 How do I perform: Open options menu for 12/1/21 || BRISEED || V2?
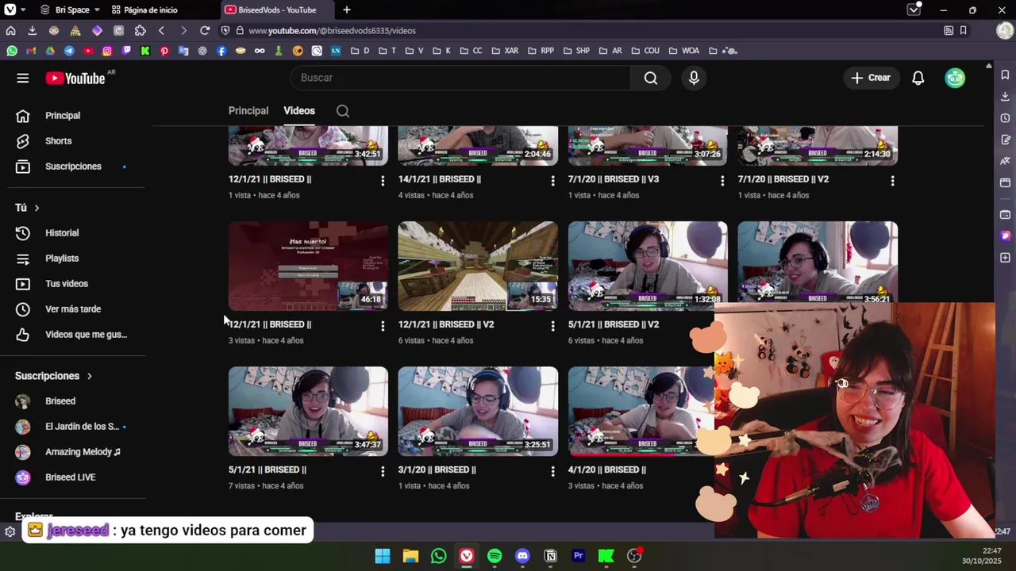tap(552, 326)
